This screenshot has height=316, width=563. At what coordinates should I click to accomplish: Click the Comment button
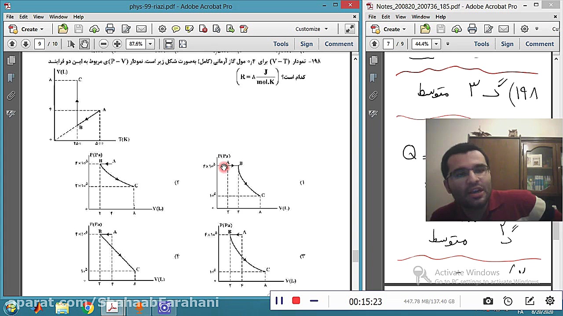tap(339, 44)
